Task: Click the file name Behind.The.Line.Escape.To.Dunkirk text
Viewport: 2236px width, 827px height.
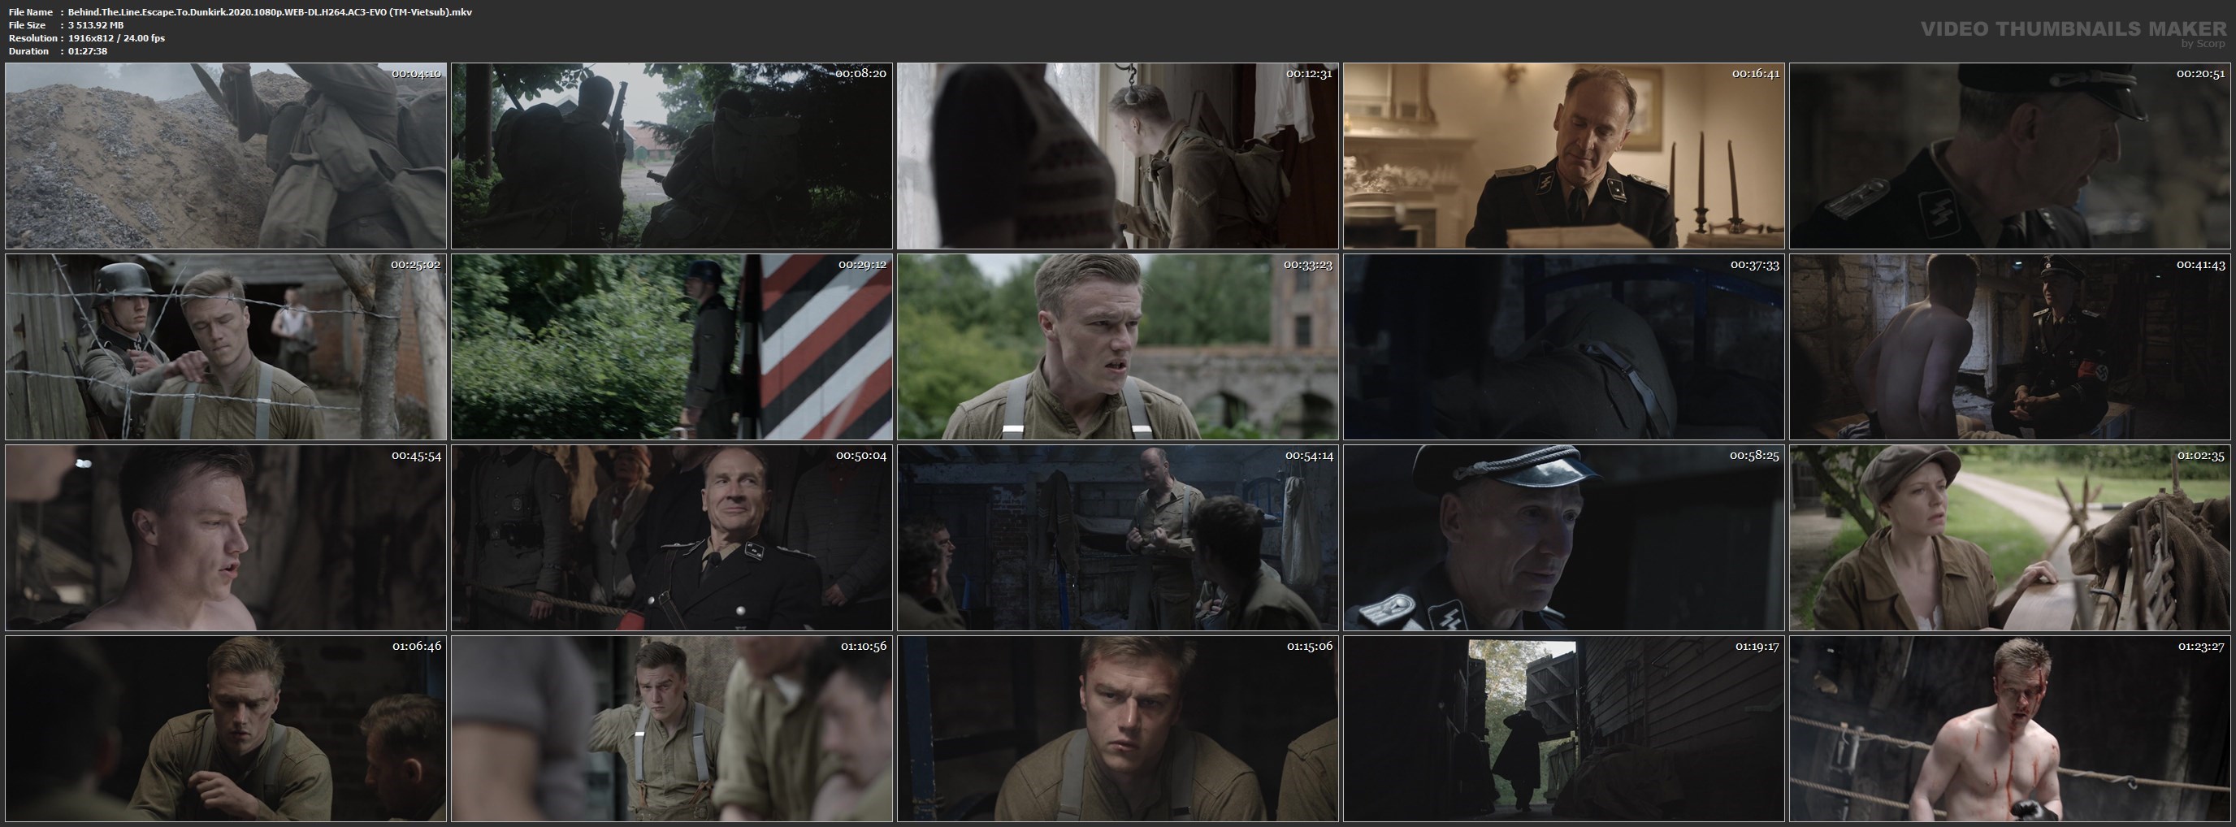Action: point(270,12)
